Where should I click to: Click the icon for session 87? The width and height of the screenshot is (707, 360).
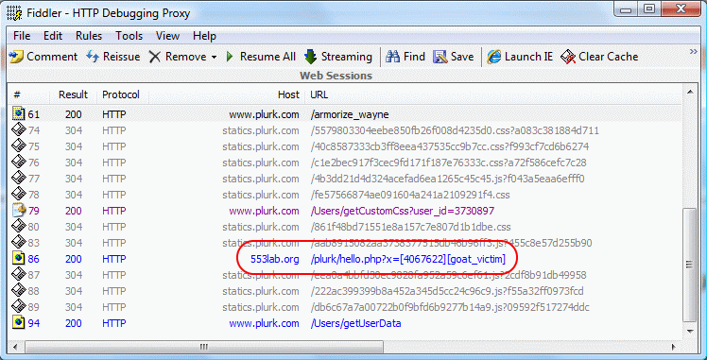point(19,275)
